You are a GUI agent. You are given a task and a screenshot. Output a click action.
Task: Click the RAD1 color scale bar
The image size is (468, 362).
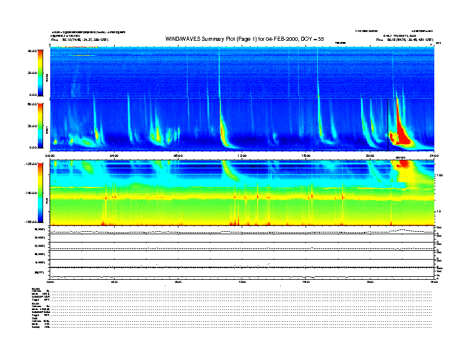(x=40, y=126)
